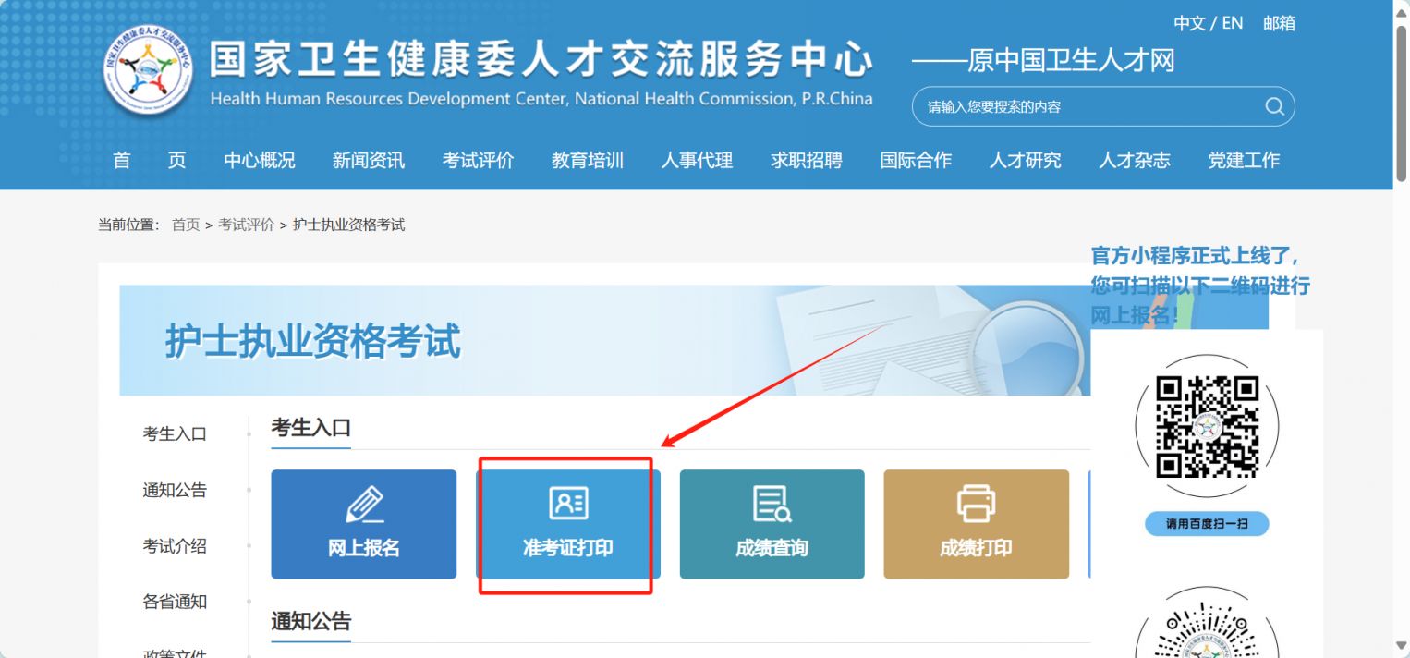
Task: Switch language to EN
Action: [1233, 24]
